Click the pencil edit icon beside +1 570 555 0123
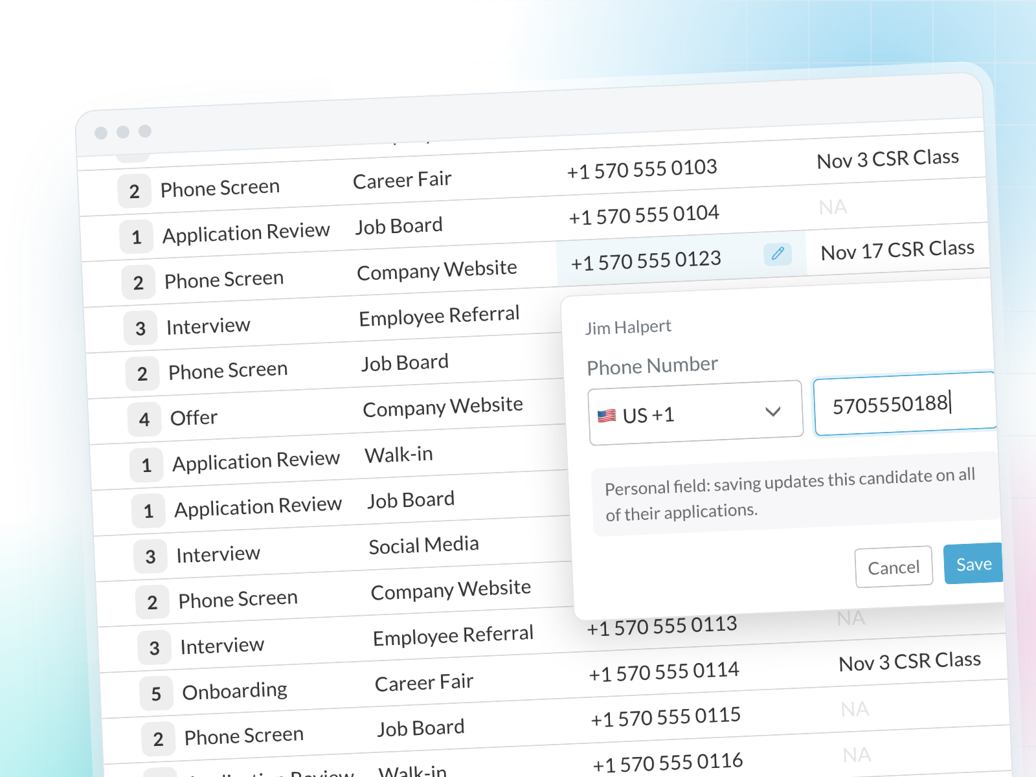This screenshot has height=777, width=1036. (778, 253)
